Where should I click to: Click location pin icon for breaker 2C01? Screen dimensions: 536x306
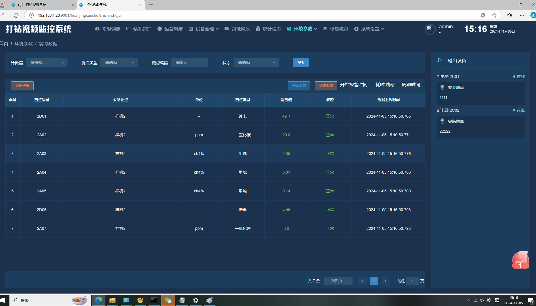[x=442, y=88]
